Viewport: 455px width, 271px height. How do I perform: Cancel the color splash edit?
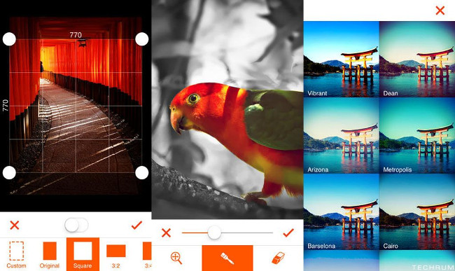click(167, 232)
